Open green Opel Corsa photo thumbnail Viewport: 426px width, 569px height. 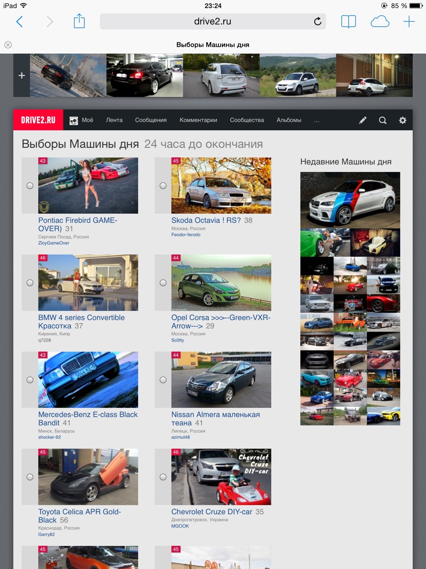click(x=221, y=283)
